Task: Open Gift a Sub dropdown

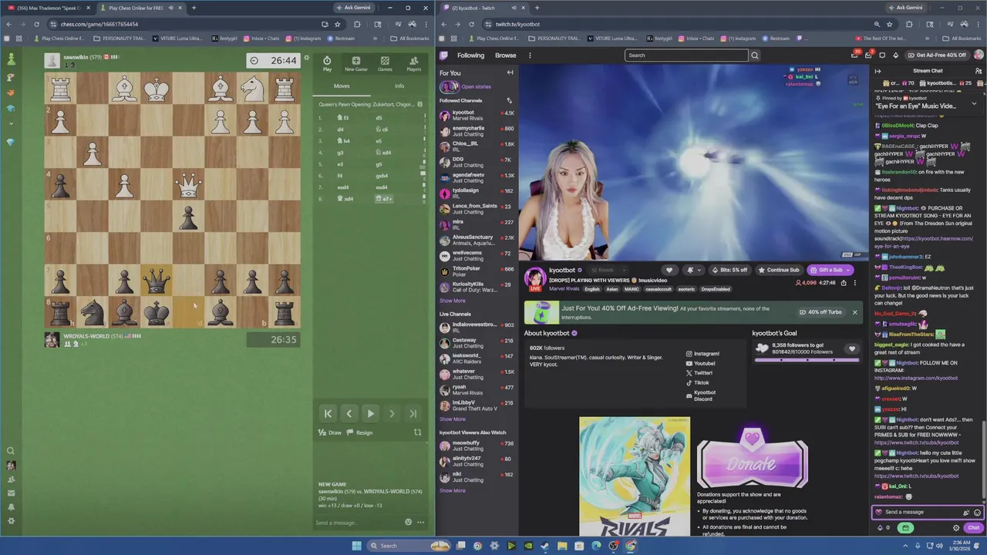Action: tap(830, 270)
